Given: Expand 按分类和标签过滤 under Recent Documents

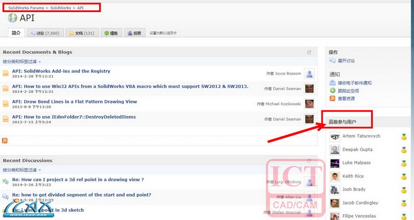Looking at the screenshot, I should point(22,61).
